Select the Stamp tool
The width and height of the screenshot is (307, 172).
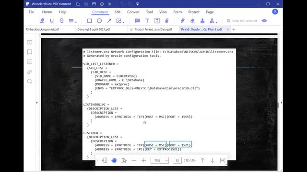(202, 21)
